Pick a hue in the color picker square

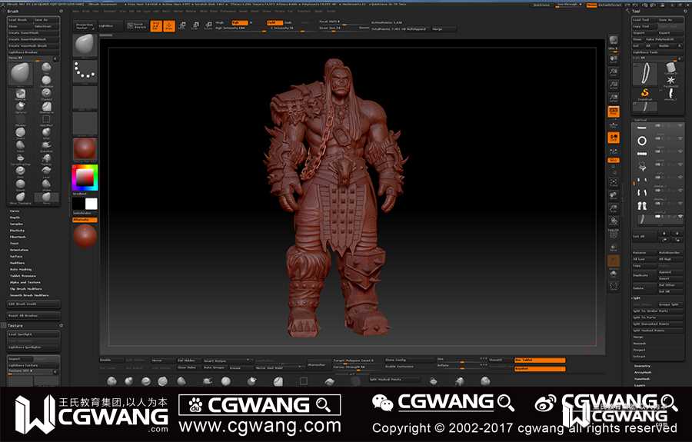(85, 178)
